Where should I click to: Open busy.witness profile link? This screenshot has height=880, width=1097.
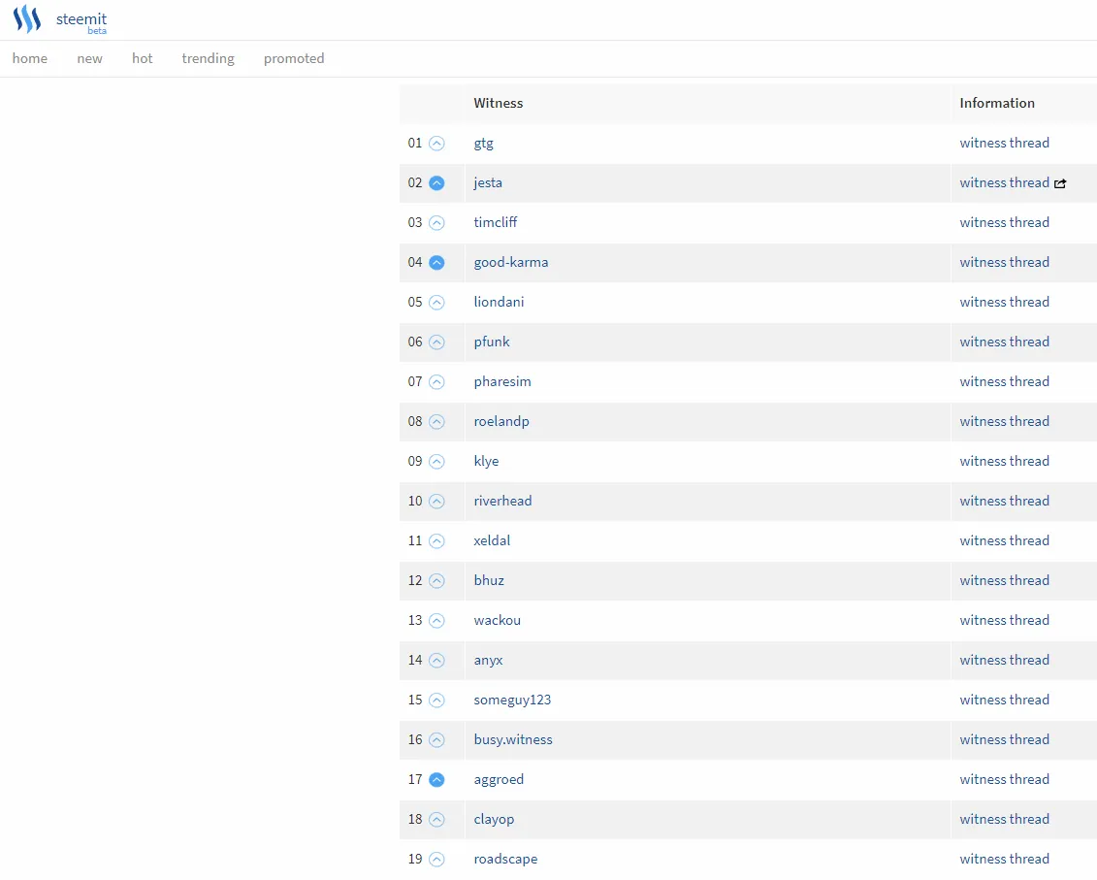click(x=513, y=740)
